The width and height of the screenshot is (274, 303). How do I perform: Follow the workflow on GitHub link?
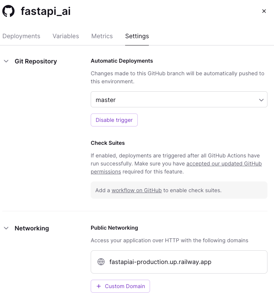pyautogui.click(x=137, y=190)
